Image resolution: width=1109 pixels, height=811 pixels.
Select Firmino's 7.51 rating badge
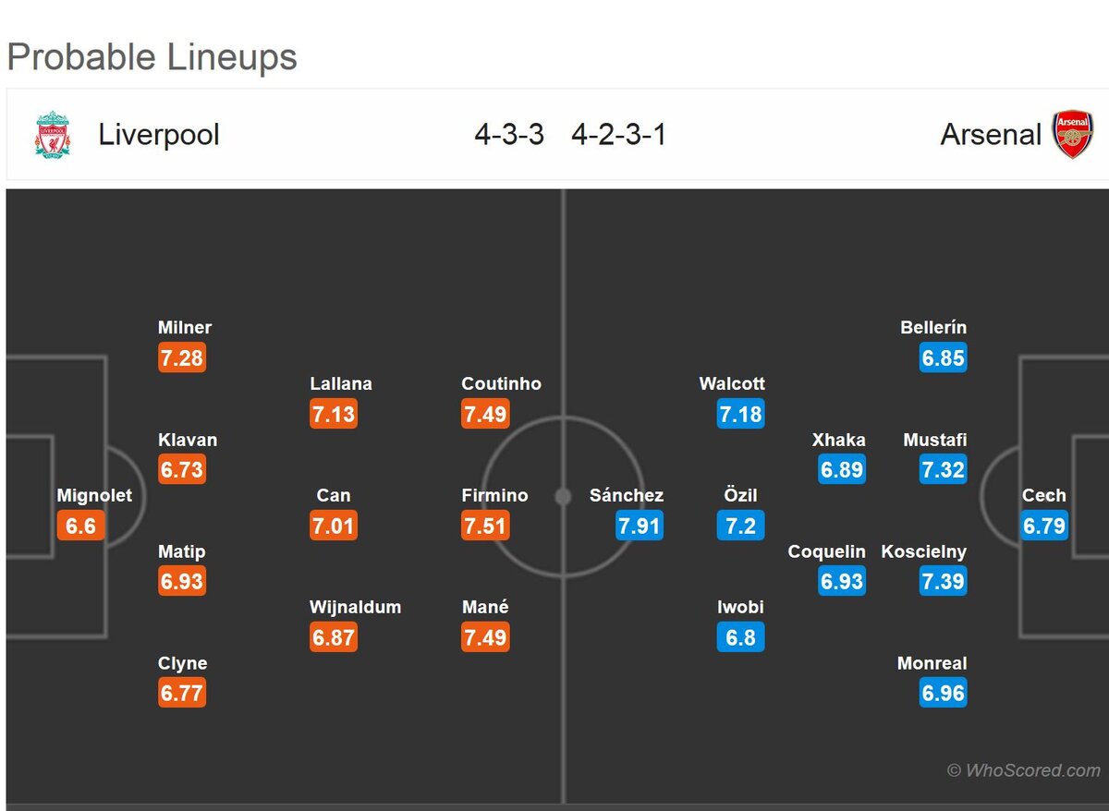click(485, 526)
